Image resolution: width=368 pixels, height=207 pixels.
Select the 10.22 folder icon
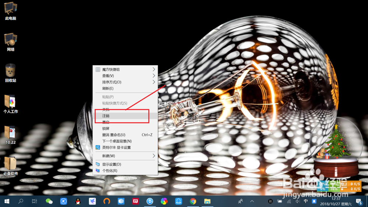11,135
